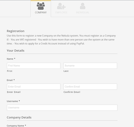Click the 'First' sub-label under name field
This screenshot has height=127, width=134.
[x=10, y=71]
